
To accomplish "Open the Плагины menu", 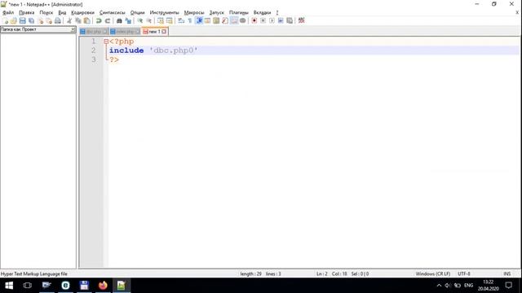I will (x=239, y=13).
